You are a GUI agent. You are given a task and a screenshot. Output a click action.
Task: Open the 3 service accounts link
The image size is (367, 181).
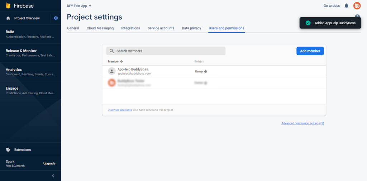(120, 110)
